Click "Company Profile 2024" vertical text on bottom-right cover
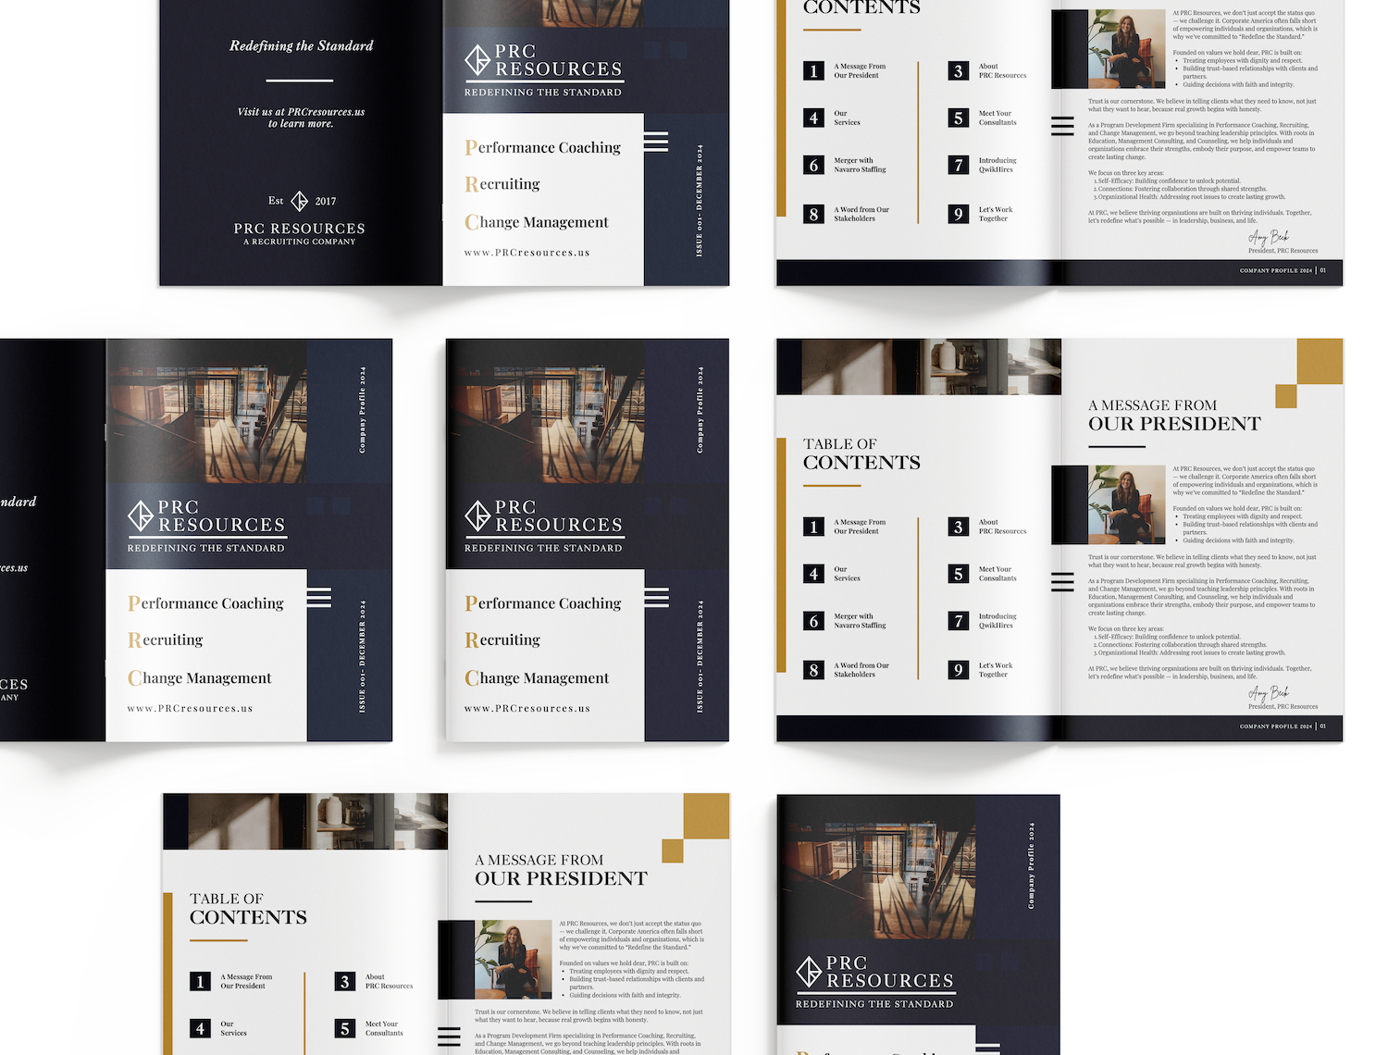This screenshot has width=1388, height=1055. (1031, 865)
